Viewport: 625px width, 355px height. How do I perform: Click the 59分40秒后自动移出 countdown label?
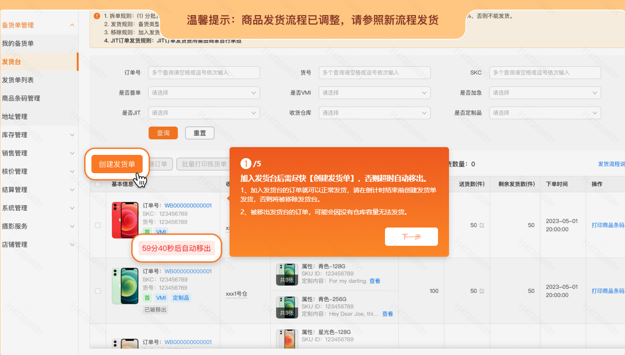176,248
